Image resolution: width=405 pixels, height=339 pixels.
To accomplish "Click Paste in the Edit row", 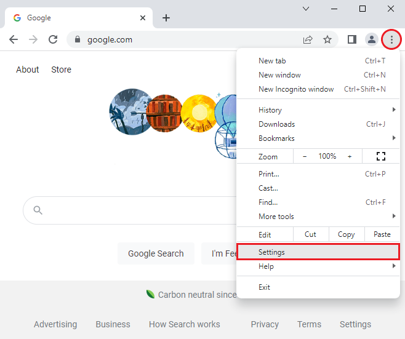I will click(x=382, y=234).
